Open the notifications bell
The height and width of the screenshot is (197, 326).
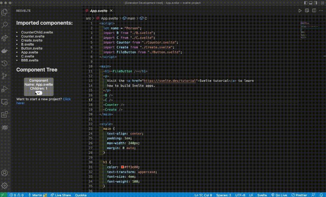[321, 195]
